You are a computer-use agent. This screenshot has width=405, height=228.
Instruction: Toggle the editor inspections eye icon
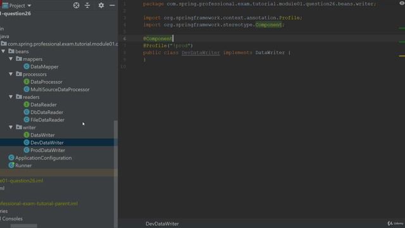click(402, 3)
